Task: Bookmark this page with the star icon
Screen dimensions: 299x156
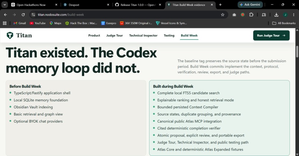Action: point(223,15)
